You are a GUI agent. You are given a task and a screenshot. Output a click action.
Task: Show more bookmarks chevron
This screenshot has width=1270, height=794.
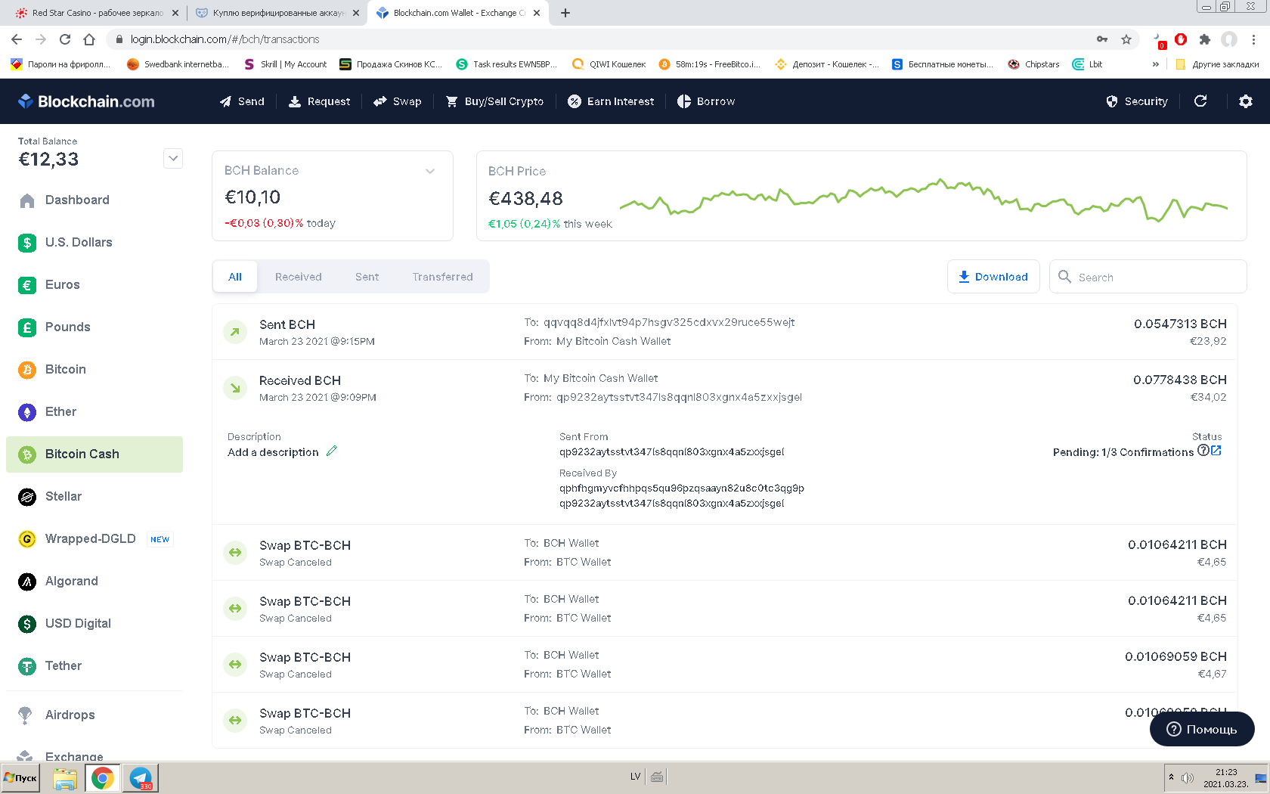(1155, 64)
